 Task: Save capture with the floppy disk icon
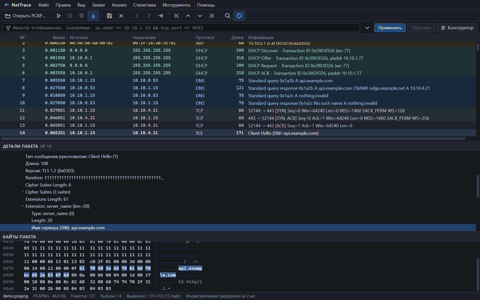point(109,16)
